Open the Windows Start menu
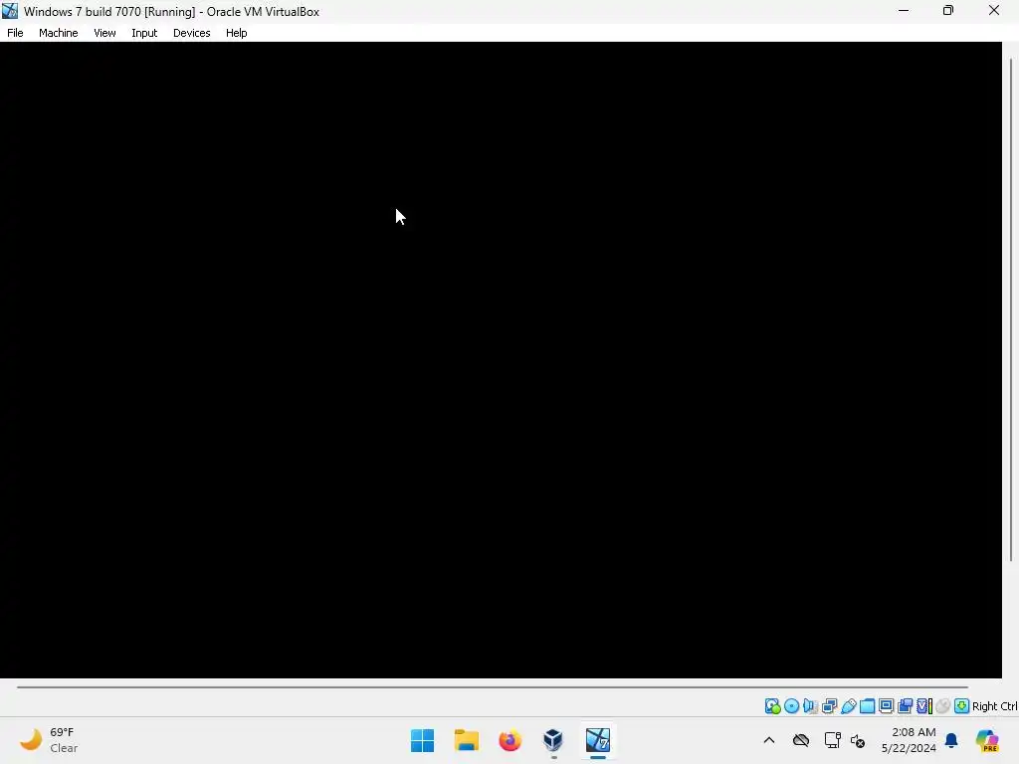The image size is (1019, 764). point(422,740)
